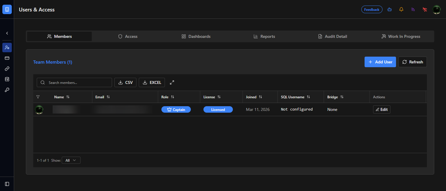
Task: Click the red disconnected wifi icon
Action: pyautogui.click(x=425, y=9)
